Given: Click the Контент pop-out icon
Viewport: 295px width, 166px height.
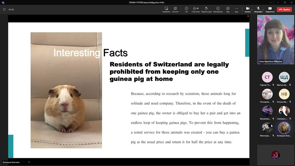Looking at the screenshot, I should tap(175, 9).
